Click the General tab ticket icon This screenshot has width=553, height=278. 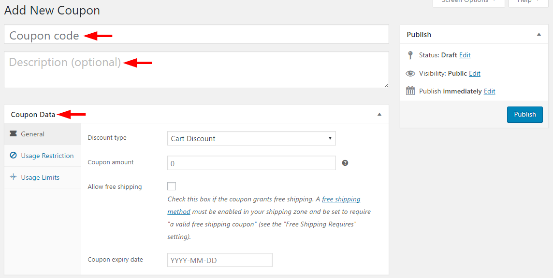pos(14,133)
